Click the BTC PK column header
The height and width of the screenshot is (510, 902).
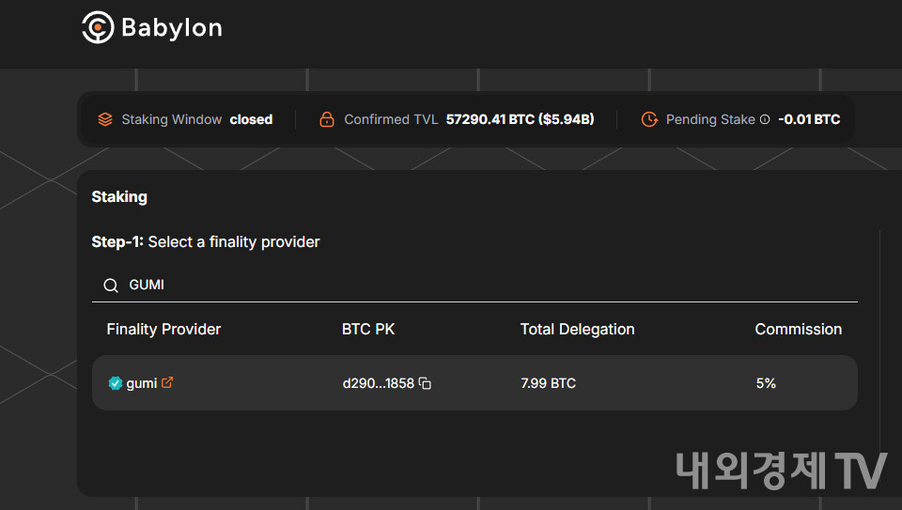[x=368, y=329]
